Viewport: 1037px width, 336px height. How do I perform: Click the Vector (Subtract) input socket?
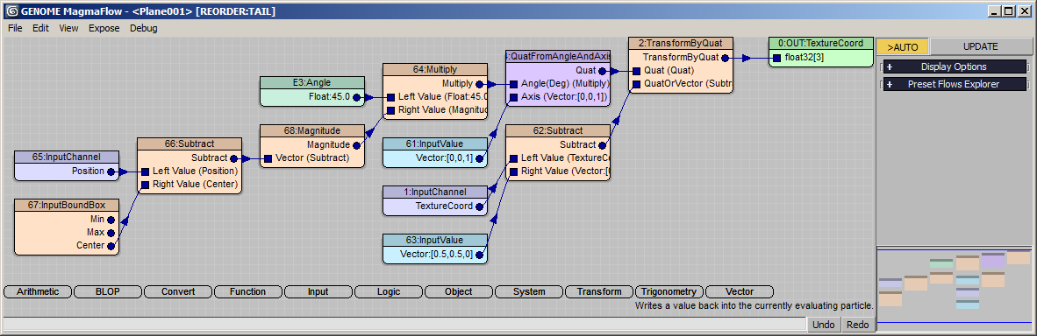[x=268, y=158]
